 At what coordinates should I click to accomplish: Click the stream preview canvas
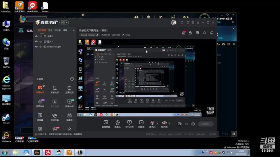click(x=147, y=78)
